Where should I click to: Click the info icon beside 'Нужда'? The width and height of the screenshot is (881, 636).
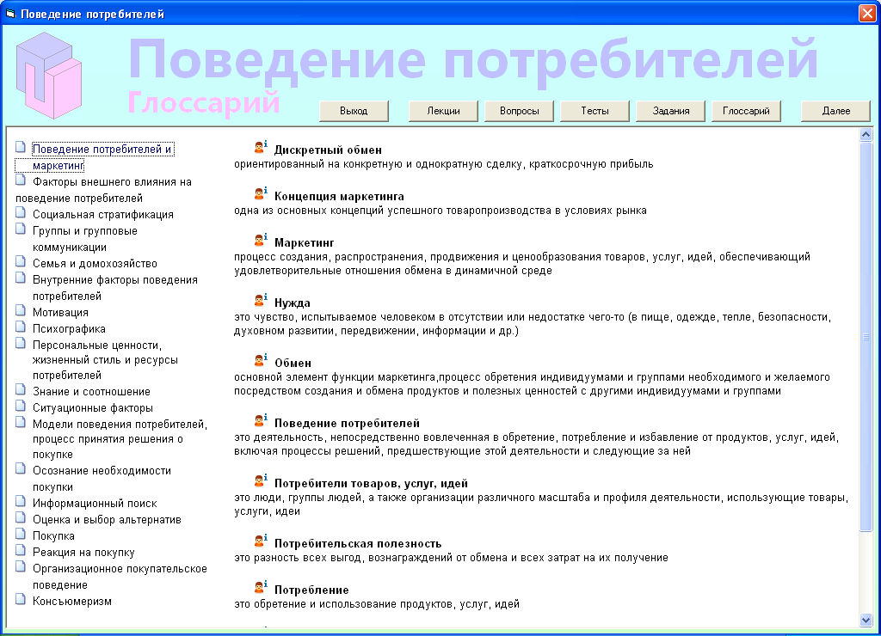click(x=260, y=300)
